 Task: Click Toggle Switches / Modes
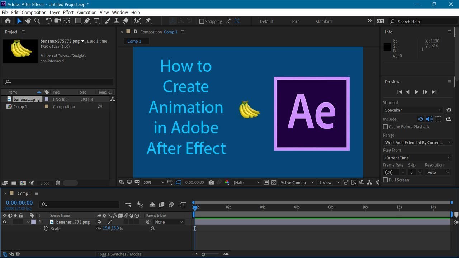119,254
